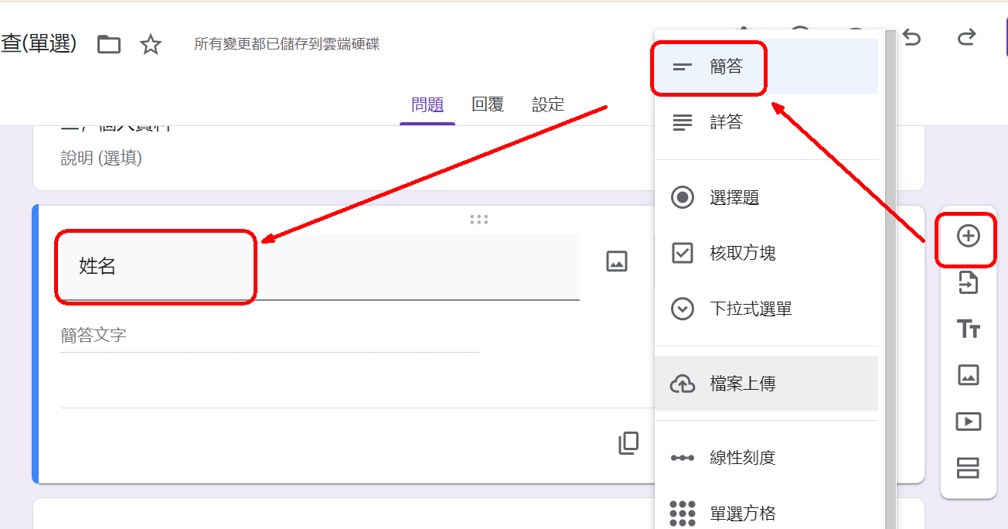Click the add video sidebar icon
This screenshot has height=529, width=1008.
pos(968,421)
